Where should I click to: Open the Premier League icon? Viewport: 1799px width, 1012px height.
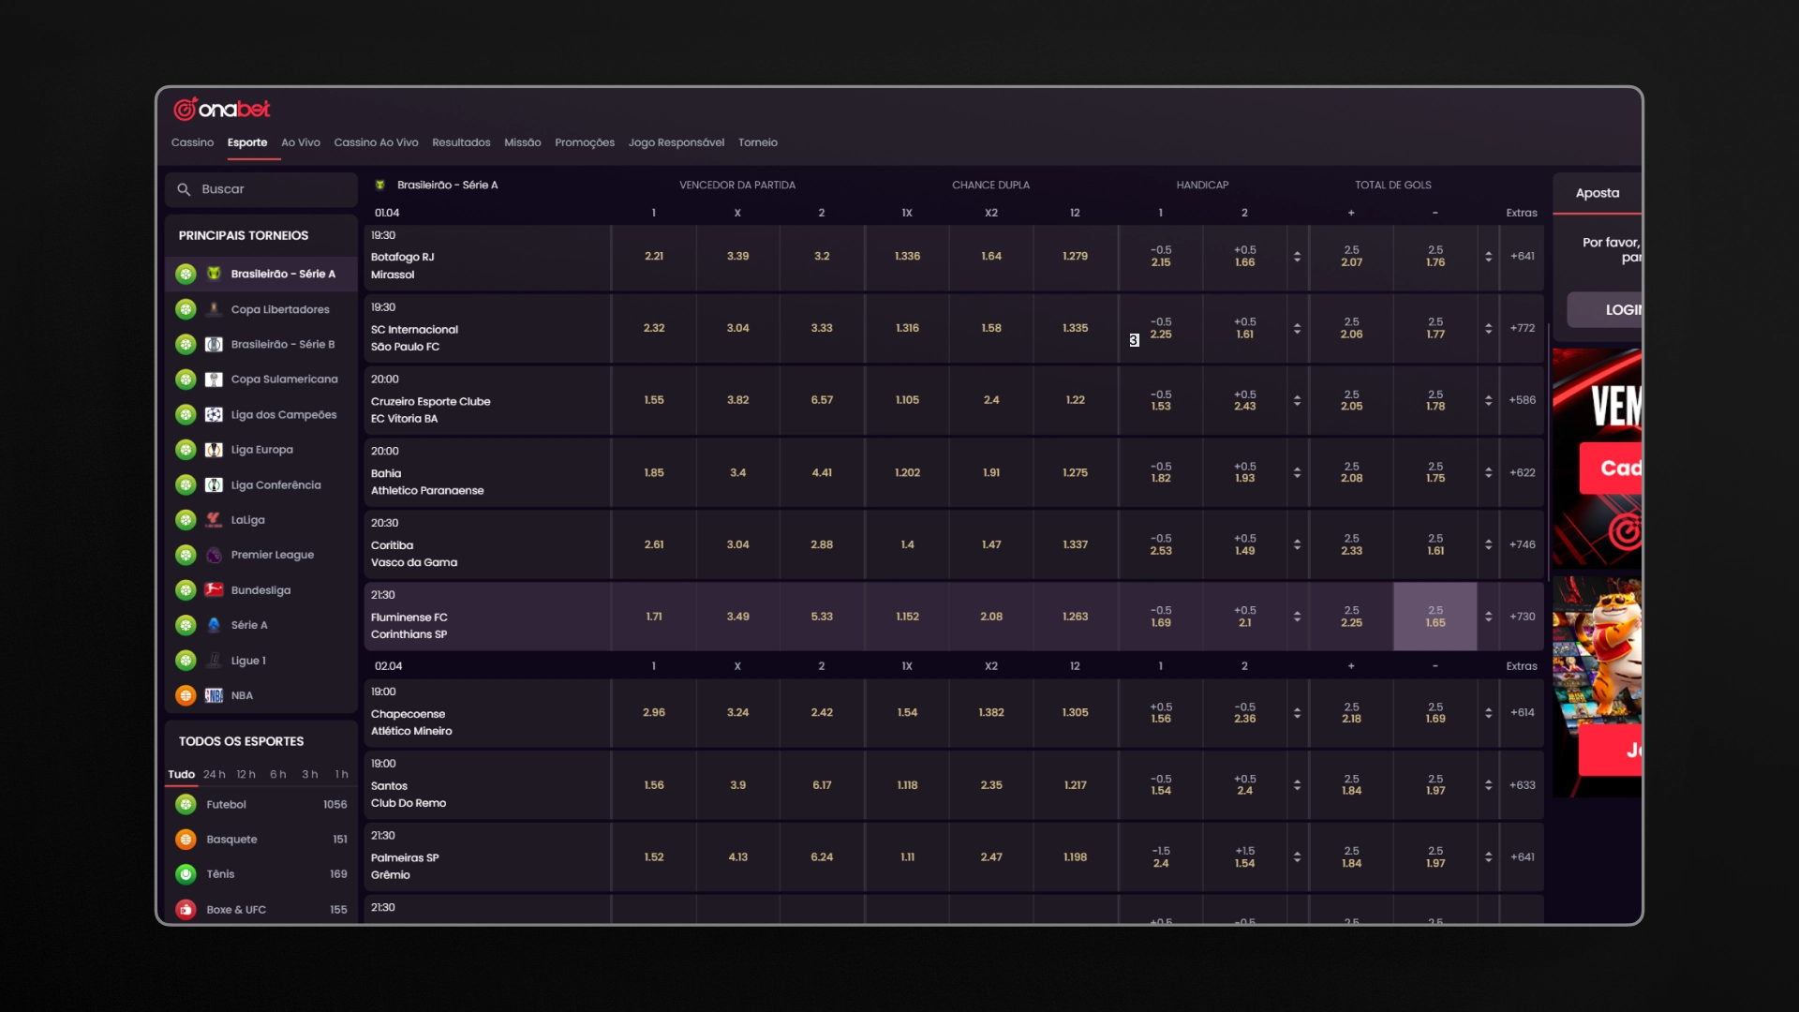214,555
